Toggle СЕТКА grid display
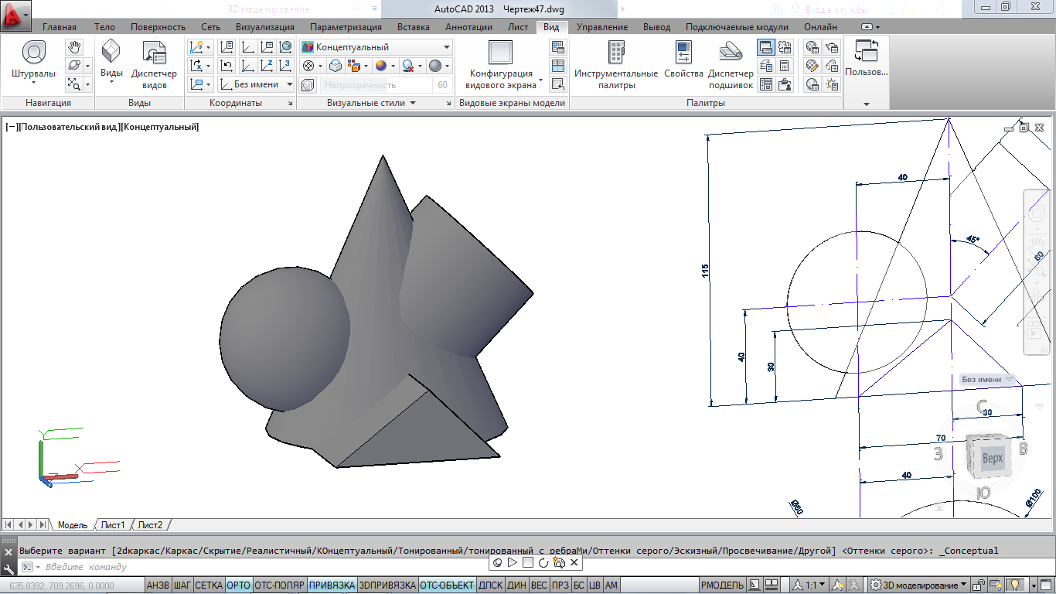This screenshot has width=1056, height=594. click(x=209, y=585)
